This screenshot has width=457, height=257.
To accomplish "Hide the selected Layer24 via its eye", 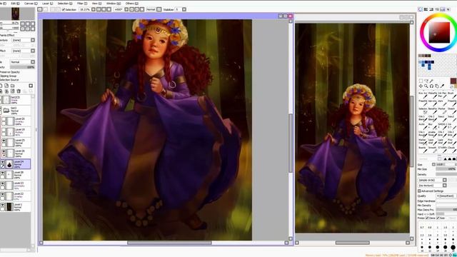I will point(2,162).
